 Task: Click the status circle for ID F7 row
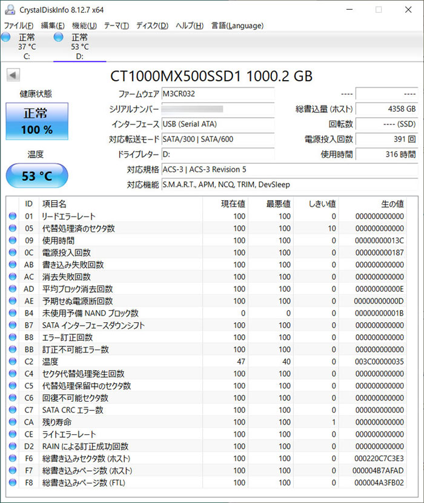pos(13,470)
